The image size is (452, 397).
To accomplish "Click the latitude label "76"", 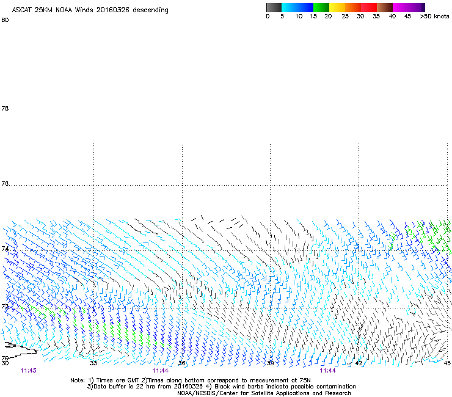I will pos(5,183).
